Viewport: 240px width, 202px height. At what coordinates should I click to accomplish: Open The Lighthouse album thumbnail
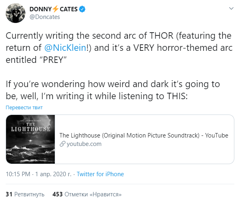(x=31, y=139)
